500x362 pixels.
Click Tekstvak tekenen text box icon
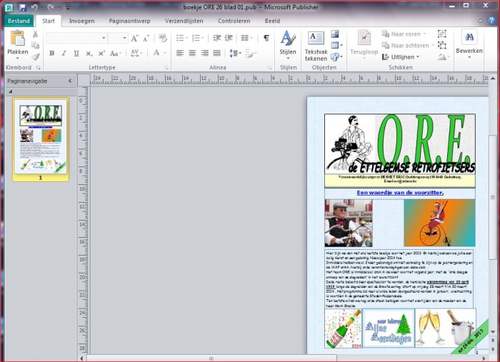pos(316,39)
